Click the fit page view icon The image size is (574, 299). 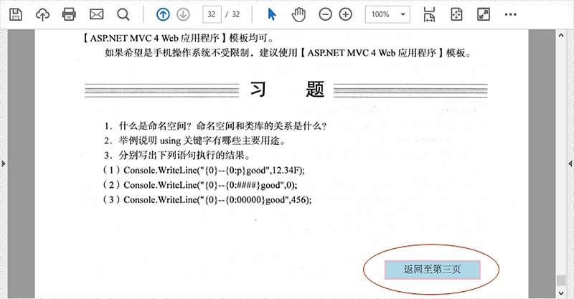456,14
